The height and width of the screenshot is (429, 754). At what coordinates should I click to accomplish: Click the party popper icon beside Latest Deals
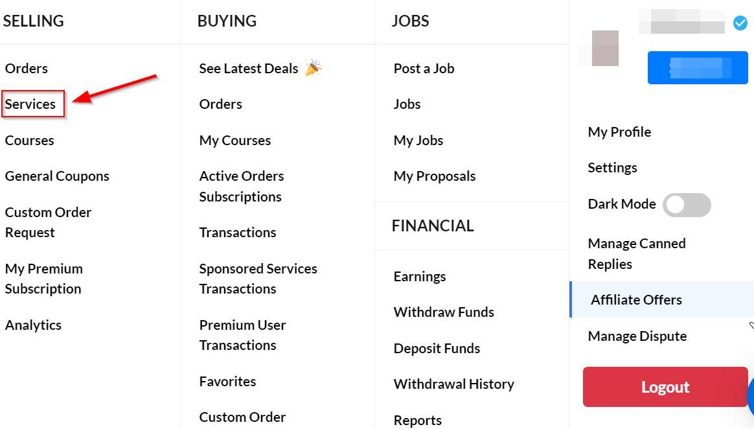[313, 68]
